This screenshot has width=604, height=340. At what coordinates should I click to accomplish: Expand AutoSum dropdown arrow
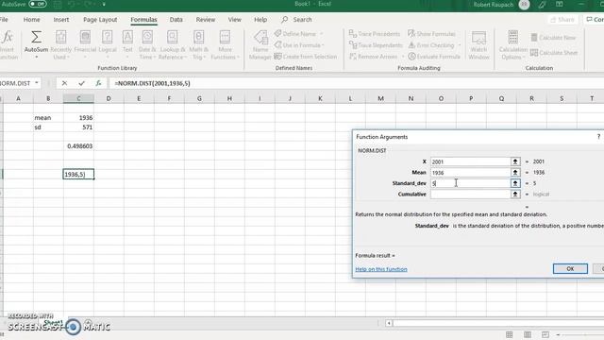coord(36,57)
